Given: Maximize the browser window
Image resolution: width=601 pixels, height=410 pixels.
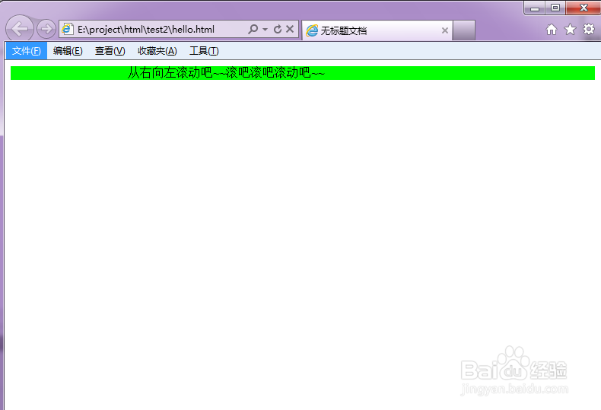Looking at the screenshot, I should (555, 8).
